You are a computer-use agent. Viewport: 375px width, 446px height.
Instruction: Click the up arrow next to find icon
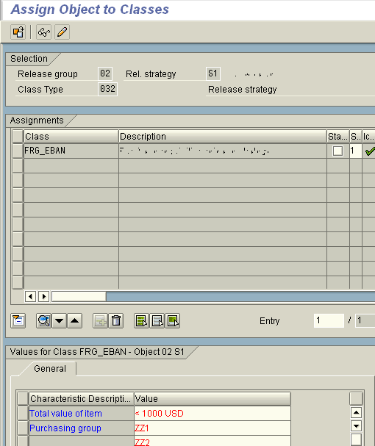pyautogui.click(x=75, y=321)
